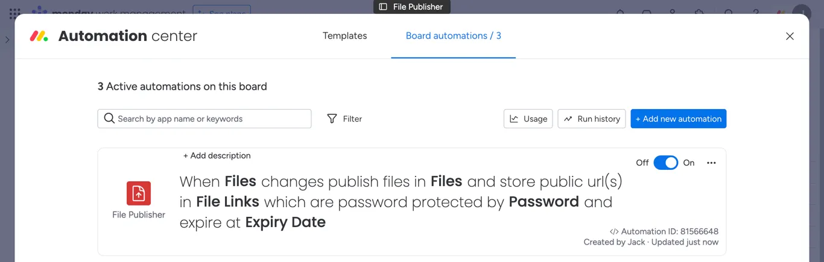This screenshot has height=262, width=824.
Task: Click the monday logo in Automation center
Action: pos(39,36)
